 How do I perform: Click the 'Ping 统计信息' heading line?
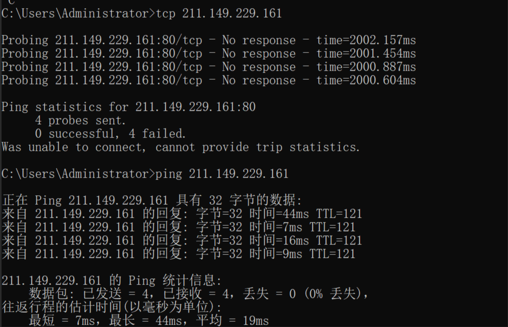pos(112,280)
